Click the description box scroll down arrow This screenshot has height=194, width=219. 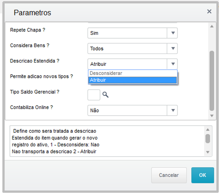(208, 152)
